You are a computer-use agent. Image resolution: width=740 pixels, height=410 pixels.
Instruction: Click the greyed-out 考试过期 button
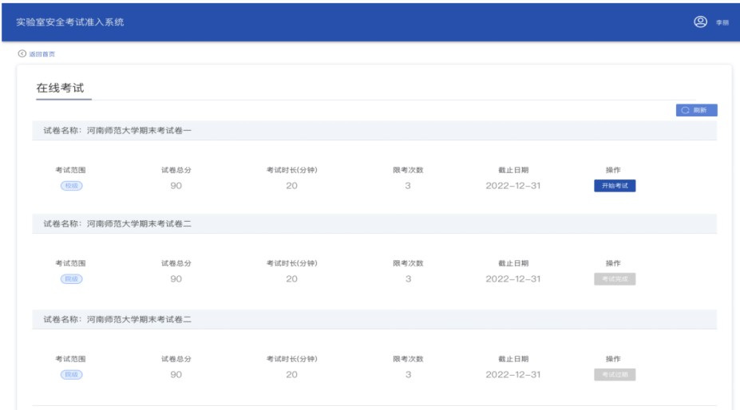615,374
